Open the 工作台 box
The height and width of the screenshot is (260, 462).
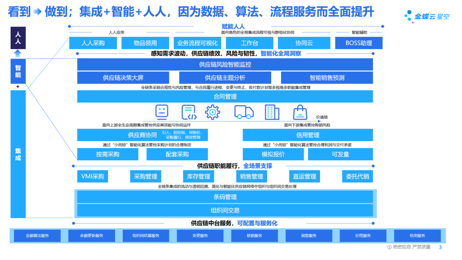point(249,43)
